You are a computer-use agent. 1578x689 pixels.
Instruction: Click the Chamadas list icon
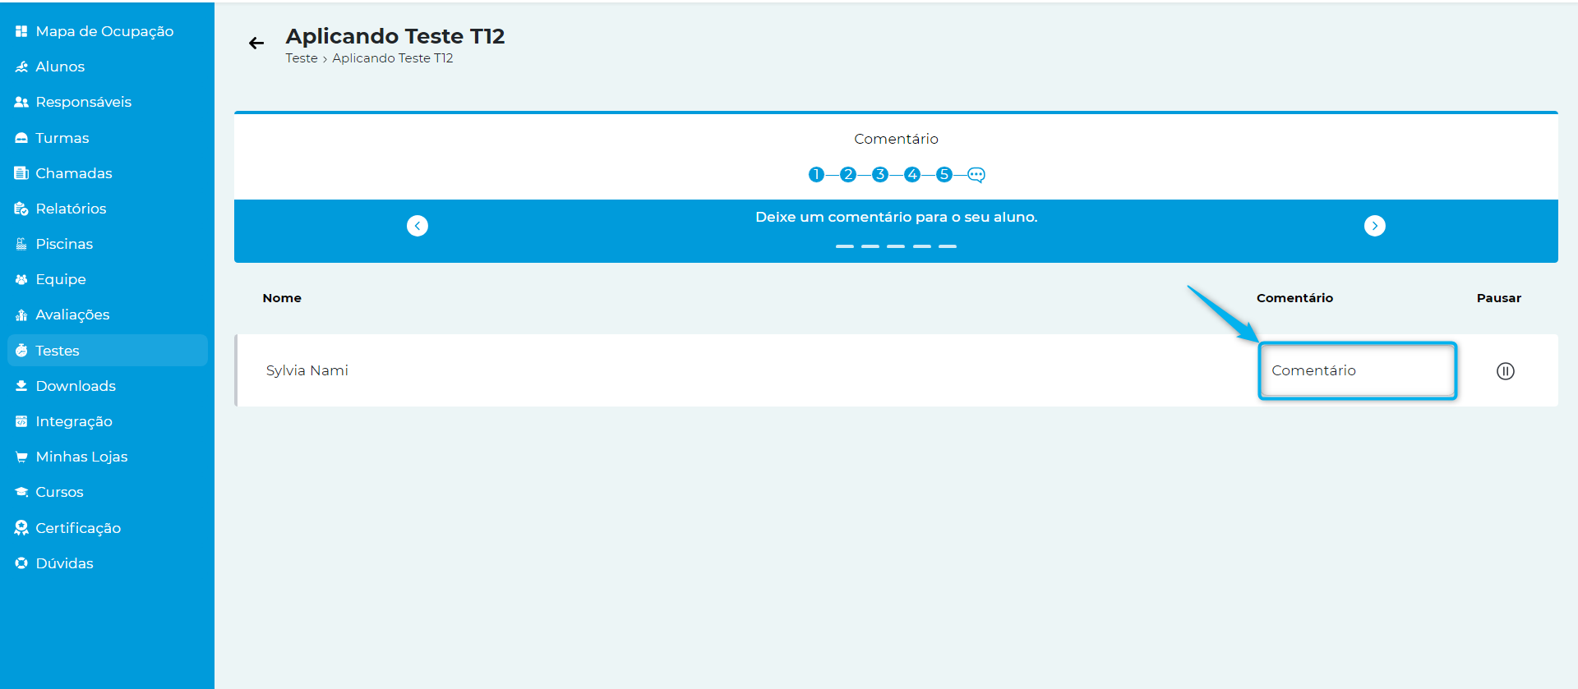(21, 173)
